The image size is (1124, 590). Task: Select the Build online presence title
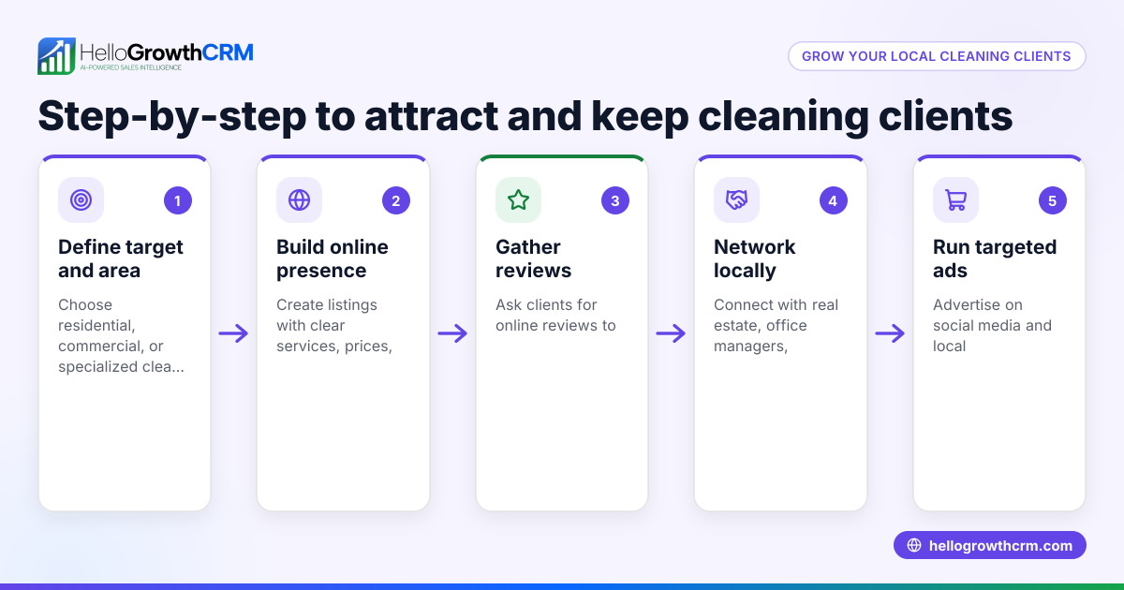tap(333, 259)
